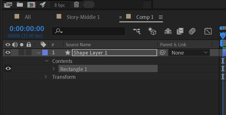
Task: Switch to the All composition tab
Action: (28, 17)
